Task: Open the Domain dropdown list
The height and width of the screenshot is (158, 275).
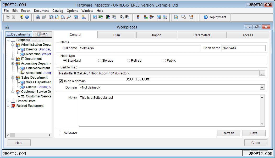Action: tap(262, 87)
